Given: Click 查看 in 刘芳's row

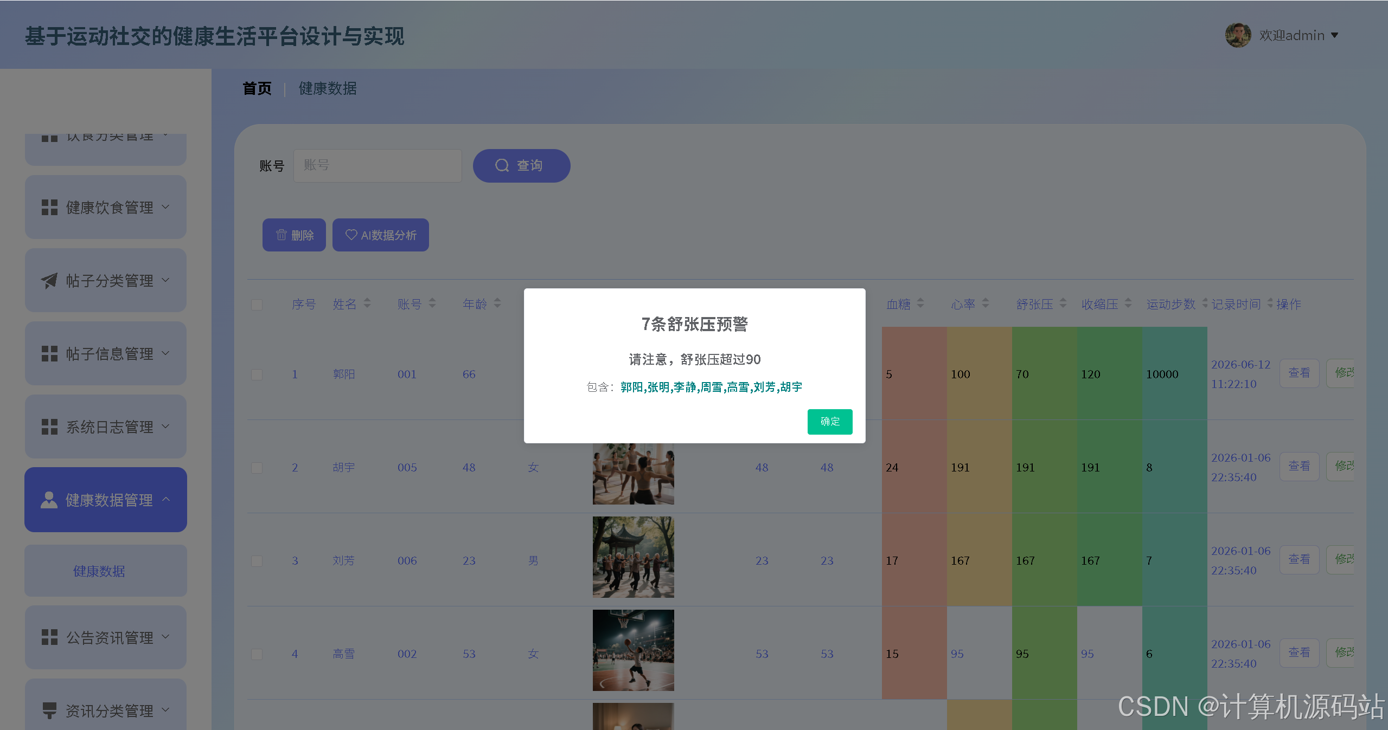Looking at the screenshot, I should (x=1299, y=559).
